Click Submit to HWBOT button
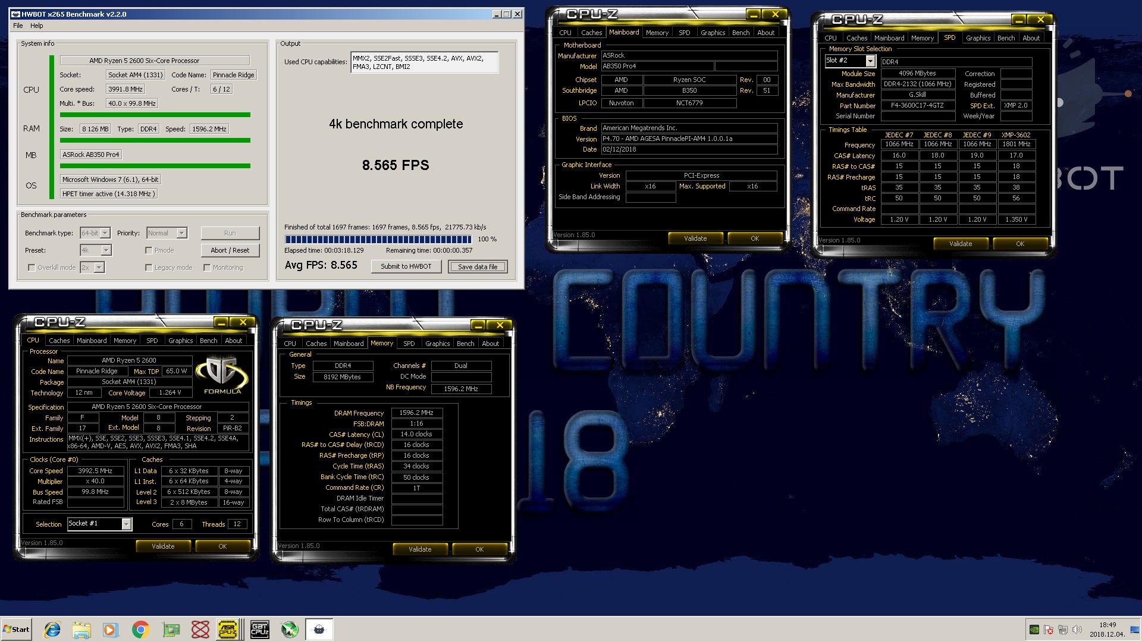The width and height of the screenshot is (1142, 642). pyautogui.click(x=406, y=266)
